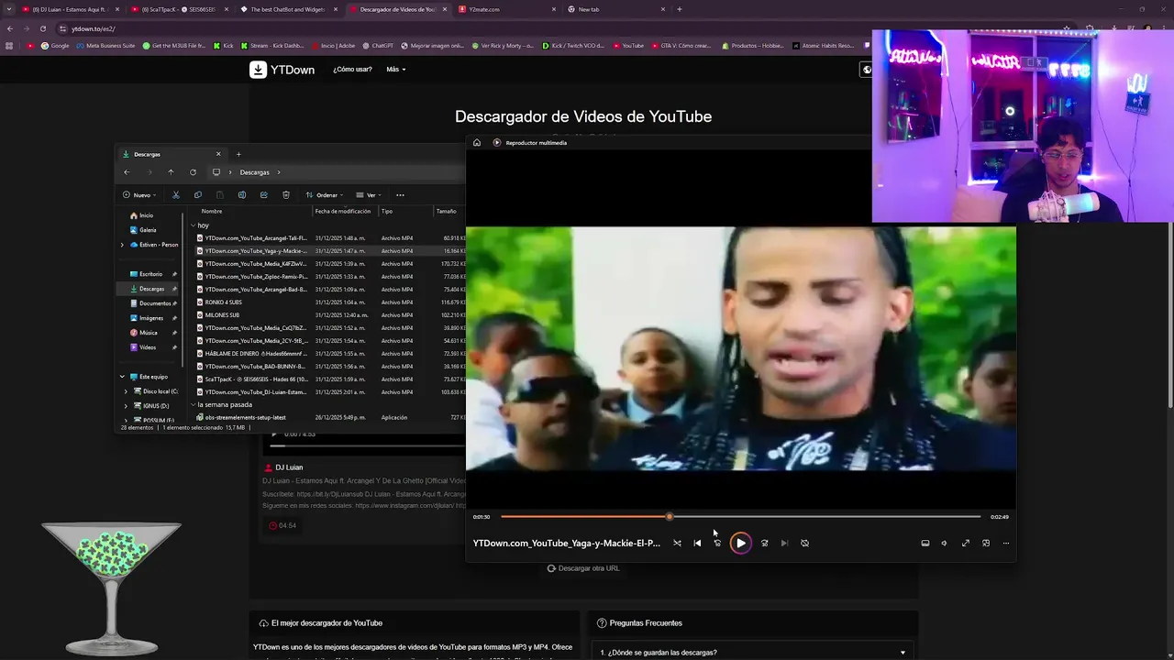
Task: Expand ¿Dónde se guardan las descargas? FAQ
Action: (x=753, y=653)
